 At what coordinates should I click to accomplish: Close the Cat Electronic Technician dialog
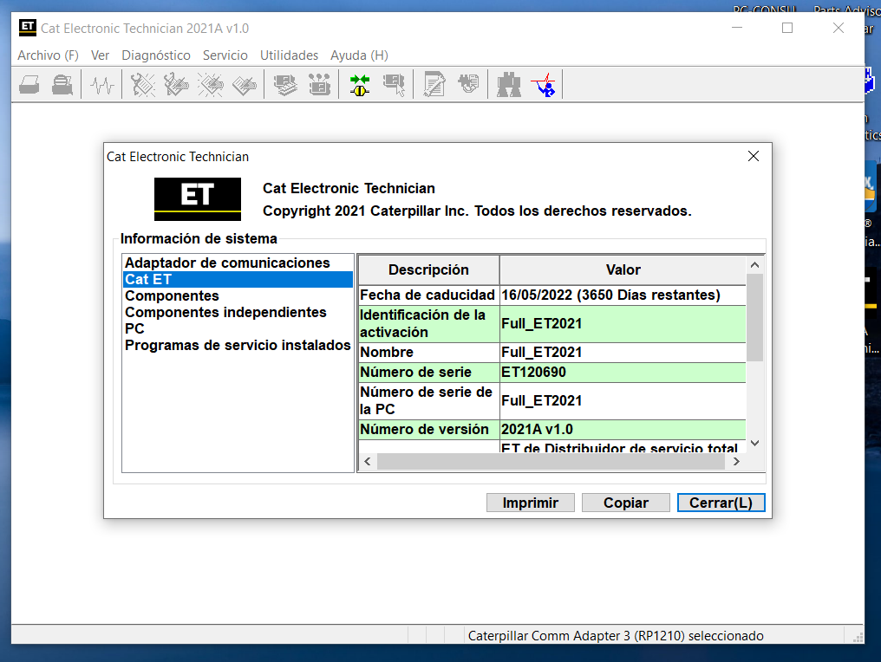coord(754,156)
